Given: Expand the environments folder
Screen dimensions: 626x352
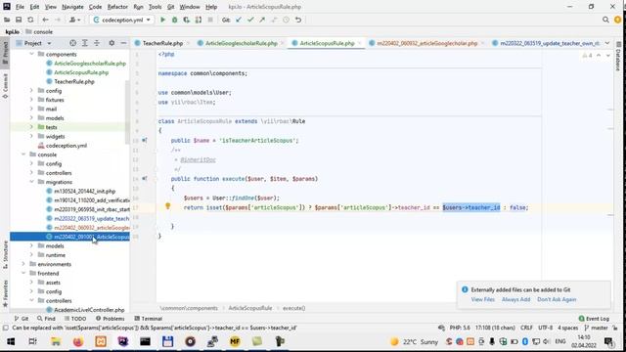Looking at the screenshot, I should (23, 264).
